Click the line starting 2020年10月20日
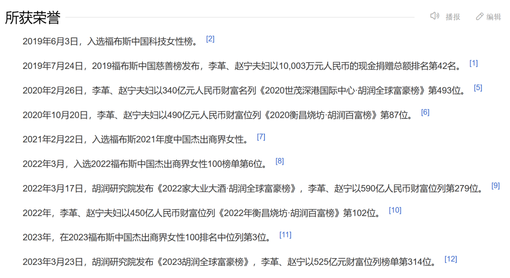Image resolution: width=510 pixels, height=278 pixels. (x=218, y=115)
